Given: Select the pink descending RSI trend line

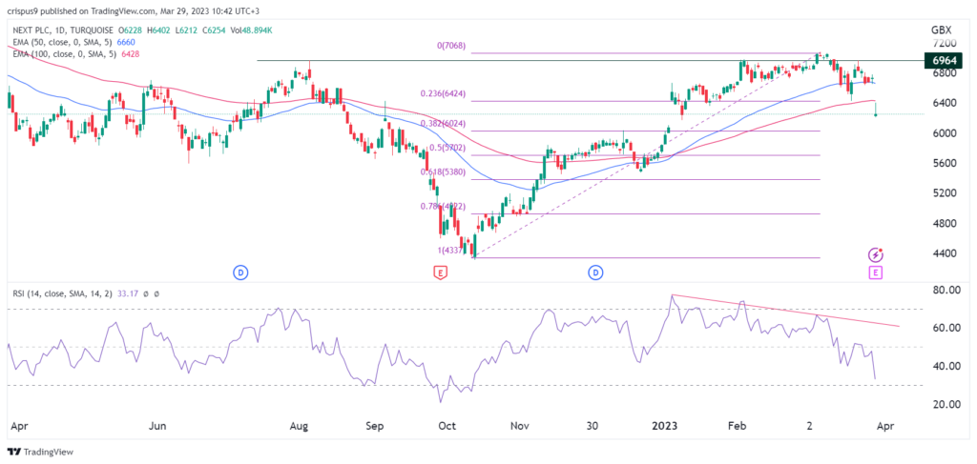Looking at the screenshot, I should tap(785, 311).
